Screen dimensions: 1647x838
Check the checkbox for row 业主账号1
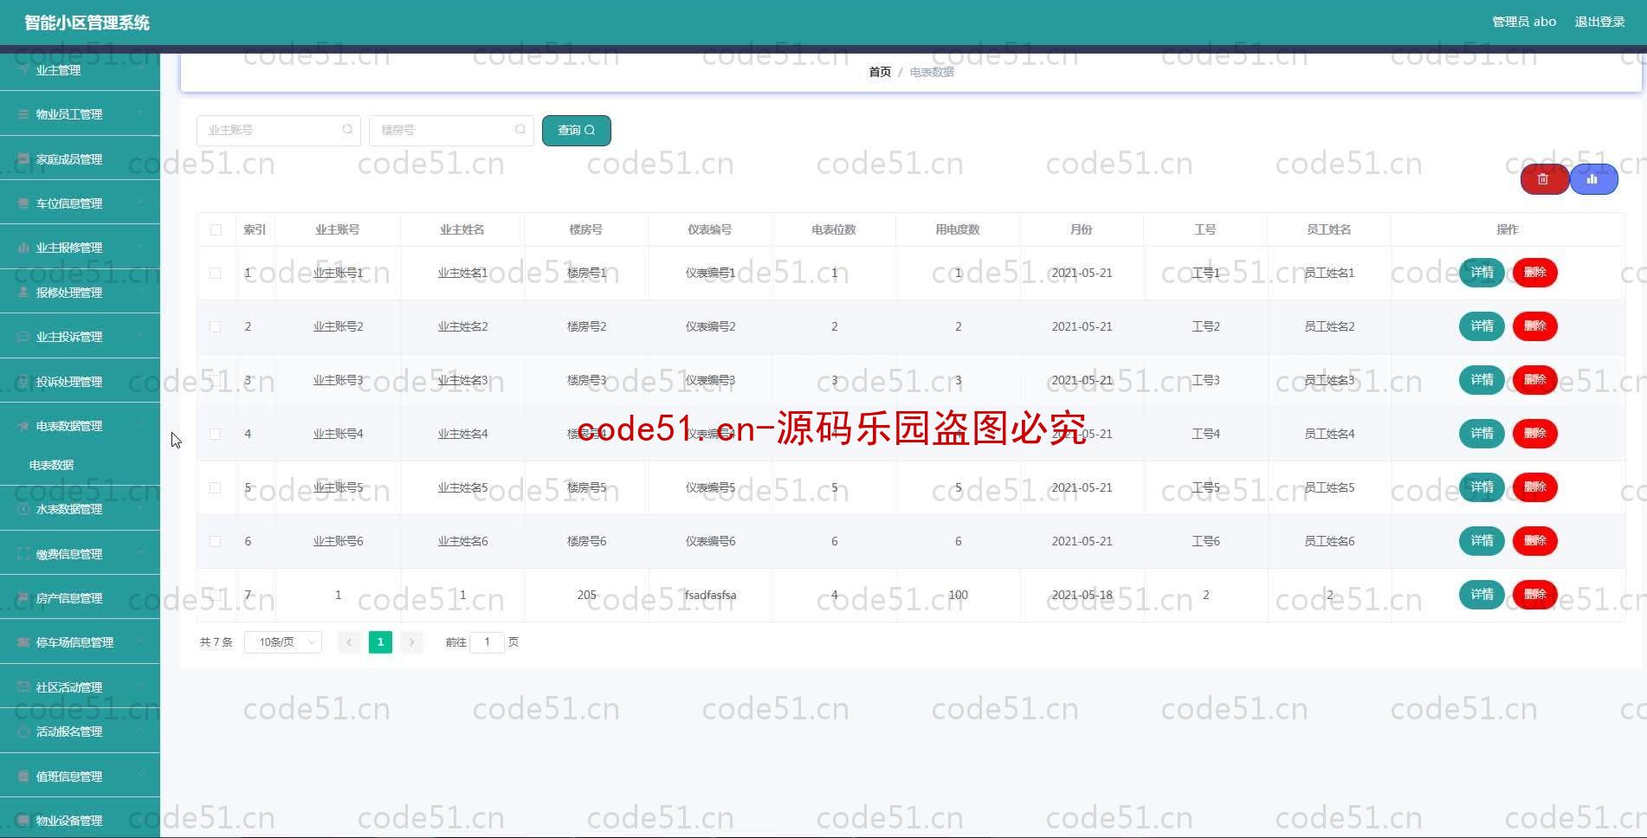click(216, 274)
